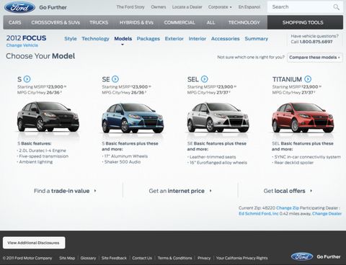
Task: Click the Change Vehicle link
Action: point(22,45)
